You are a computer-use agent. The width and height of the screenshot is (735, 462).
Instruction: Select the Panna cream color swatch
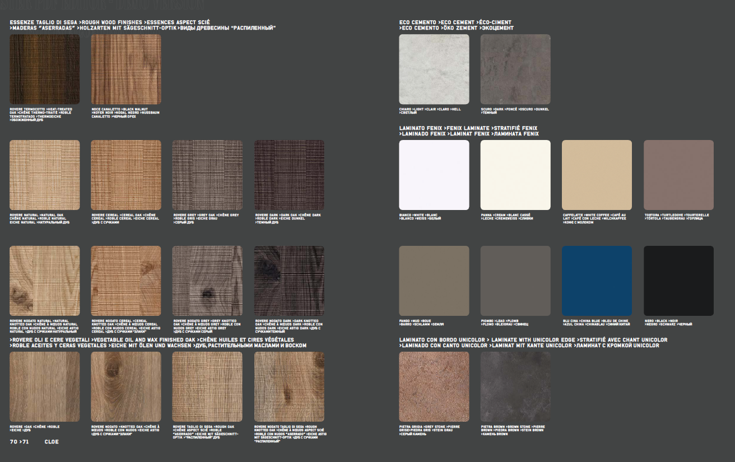click(x=515, y=175)
